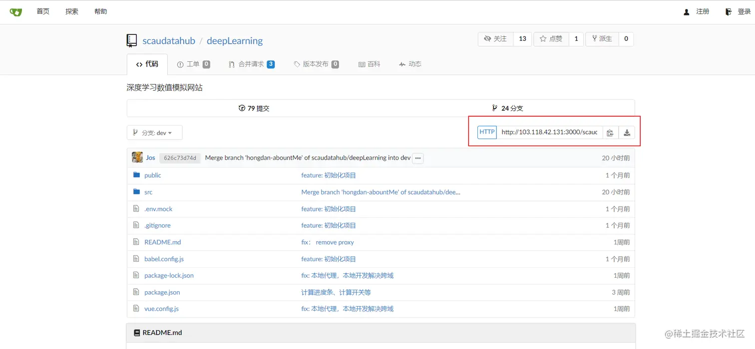Click the package-lock.json file icon
The image size is (755, 349).
[136, 275]
